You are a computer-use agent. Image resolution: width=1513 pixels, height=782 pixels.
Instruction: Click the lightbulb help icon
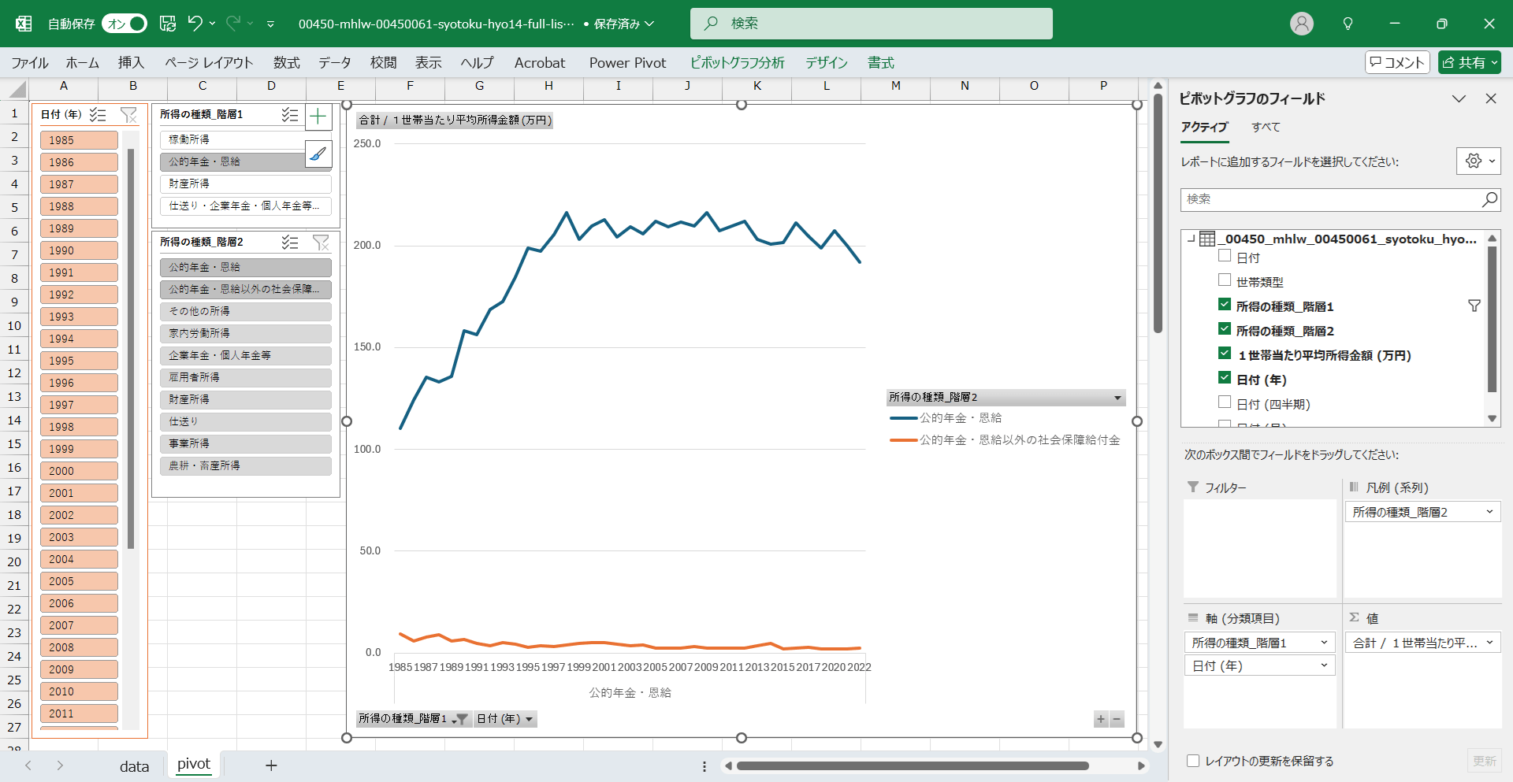[1348, 24]
